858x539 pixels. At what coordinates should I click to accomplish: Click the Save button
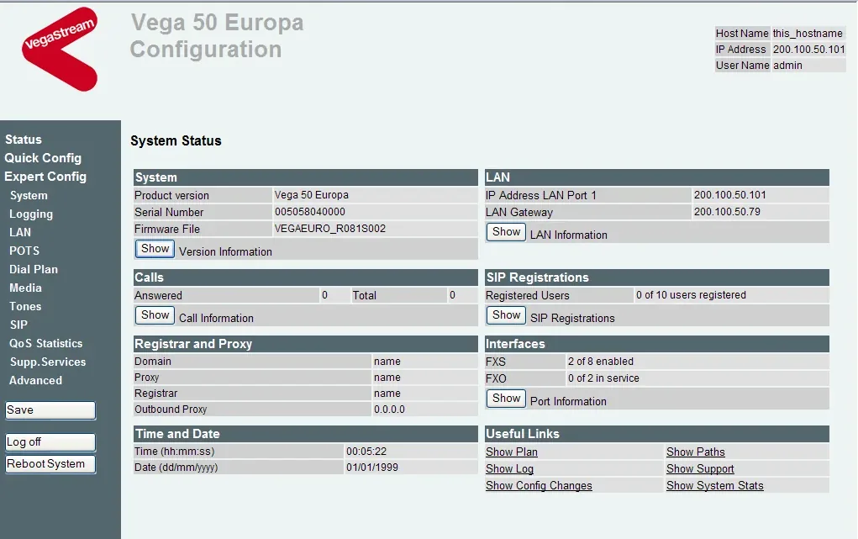(50, 410)
